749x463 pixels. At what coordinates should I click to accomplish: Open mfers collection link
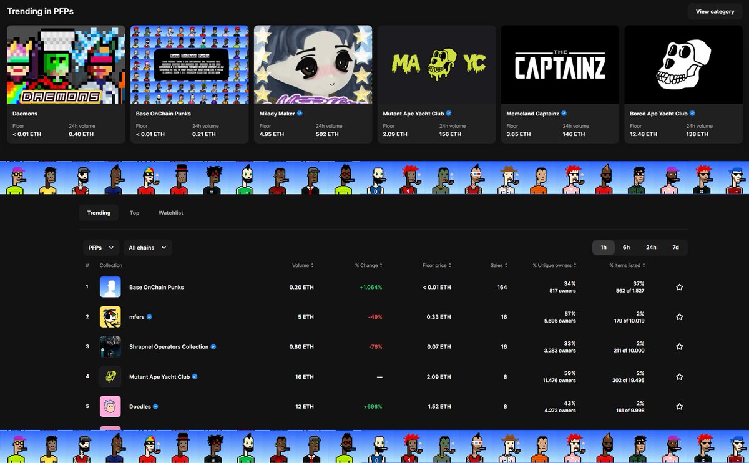point(137,317)
